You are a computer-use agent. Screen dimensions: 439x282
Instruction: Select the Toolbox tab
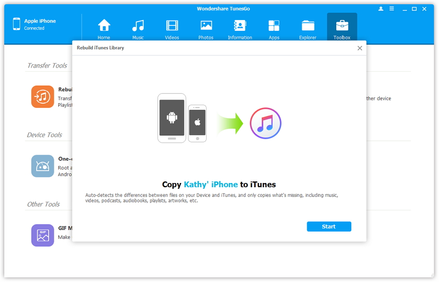click(x=342, y=29)
